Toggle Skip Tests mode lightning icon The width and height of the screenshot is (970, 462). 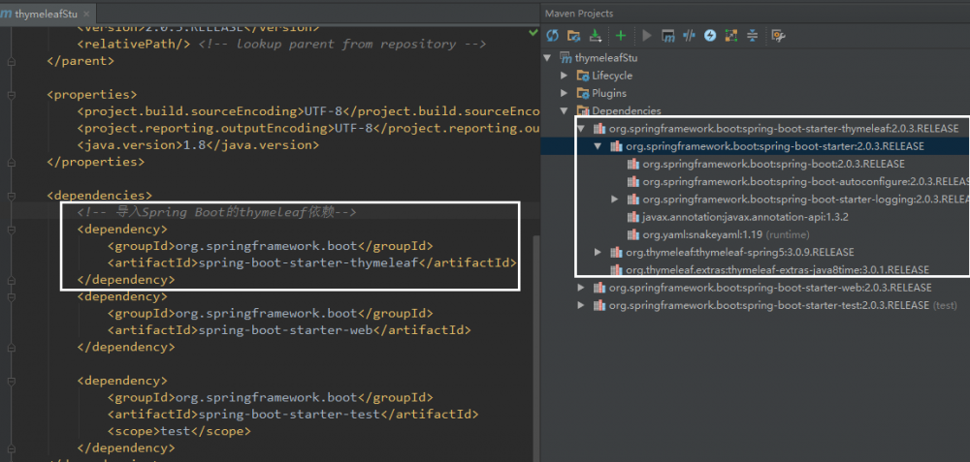pos(710,35)
